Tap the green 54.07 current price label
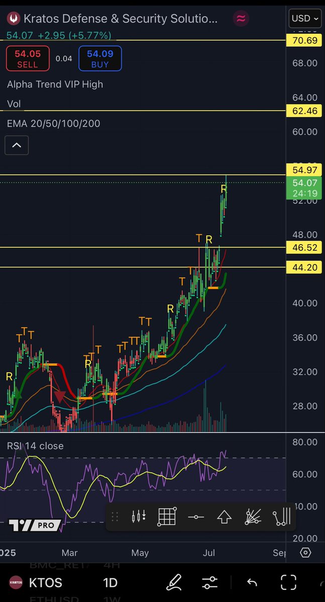This screenshot has width=325, height=602. pos(304,188)
